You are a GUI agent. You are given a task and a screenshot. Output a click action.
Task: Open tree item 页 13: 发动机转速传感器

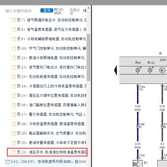coord(48,77)
